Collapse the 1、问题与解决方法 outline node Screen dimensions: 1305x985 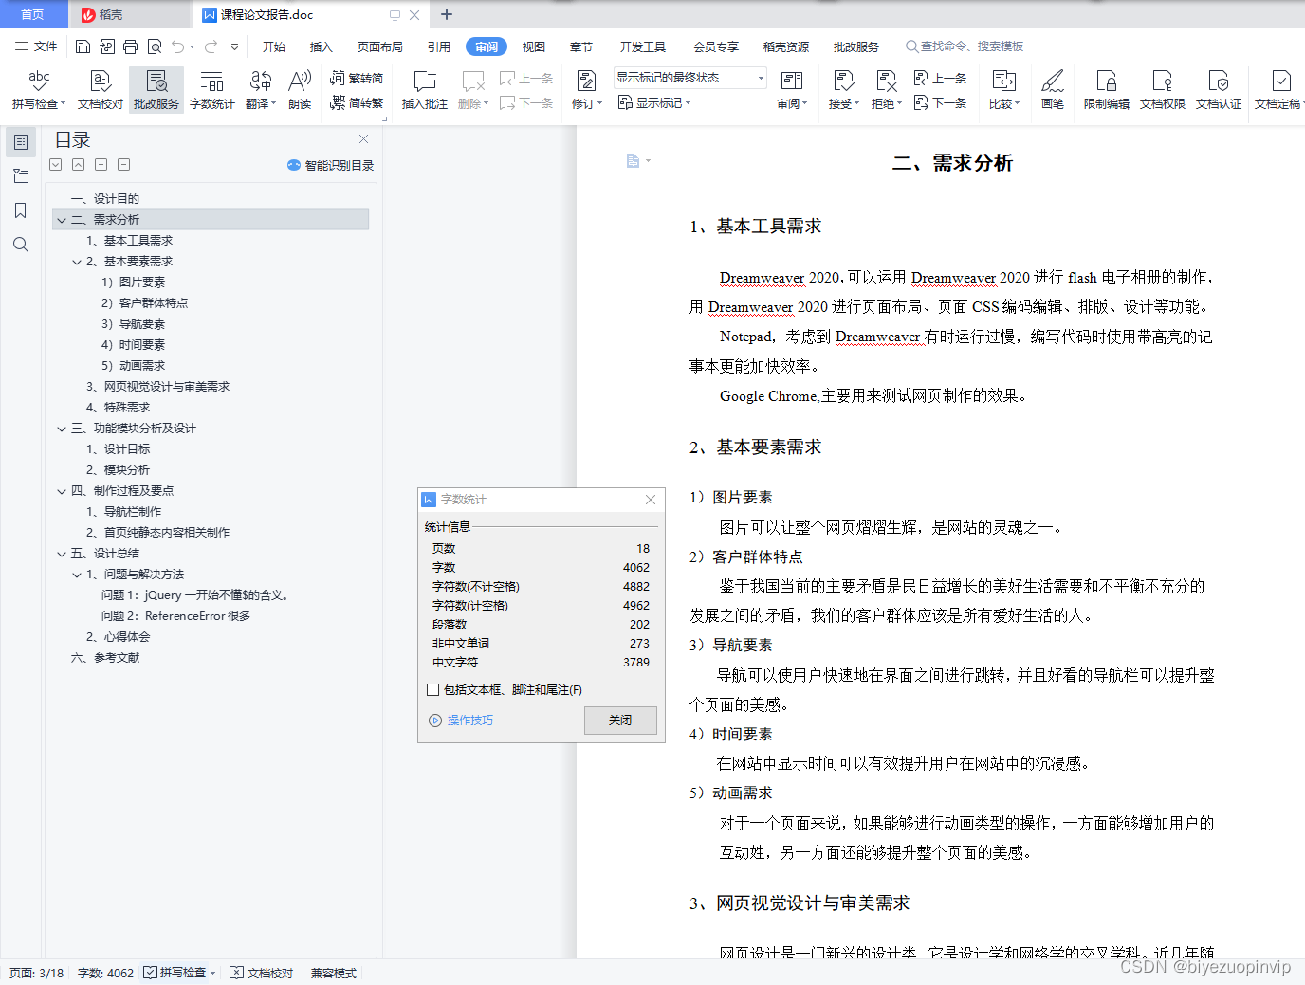click(77, 575)
